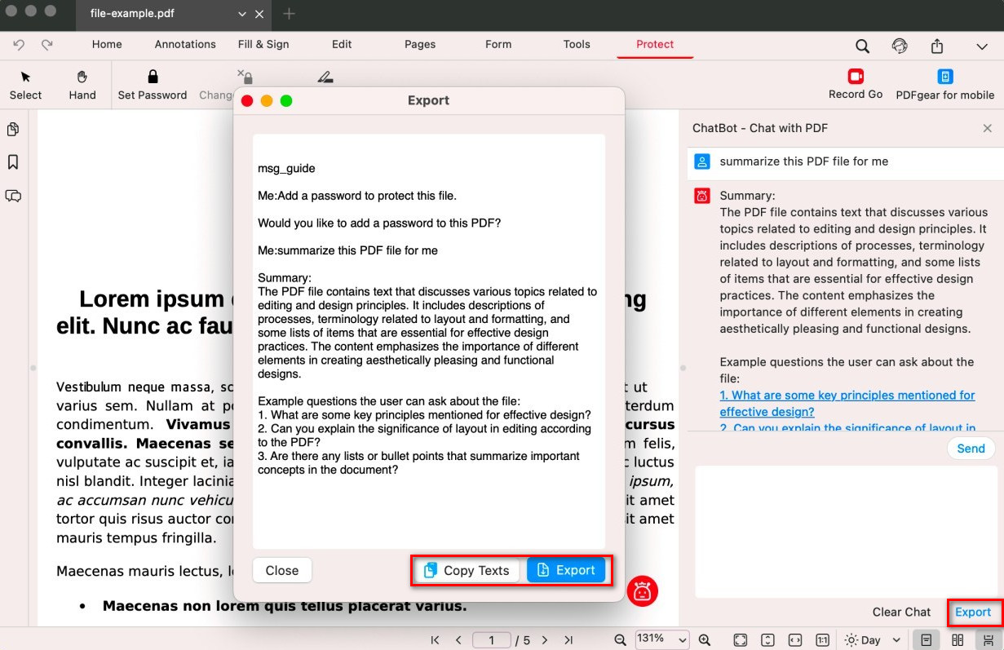Open PDFgear for mobile
This screenshot has width=1004, height=650.
[x=945, y=77]
